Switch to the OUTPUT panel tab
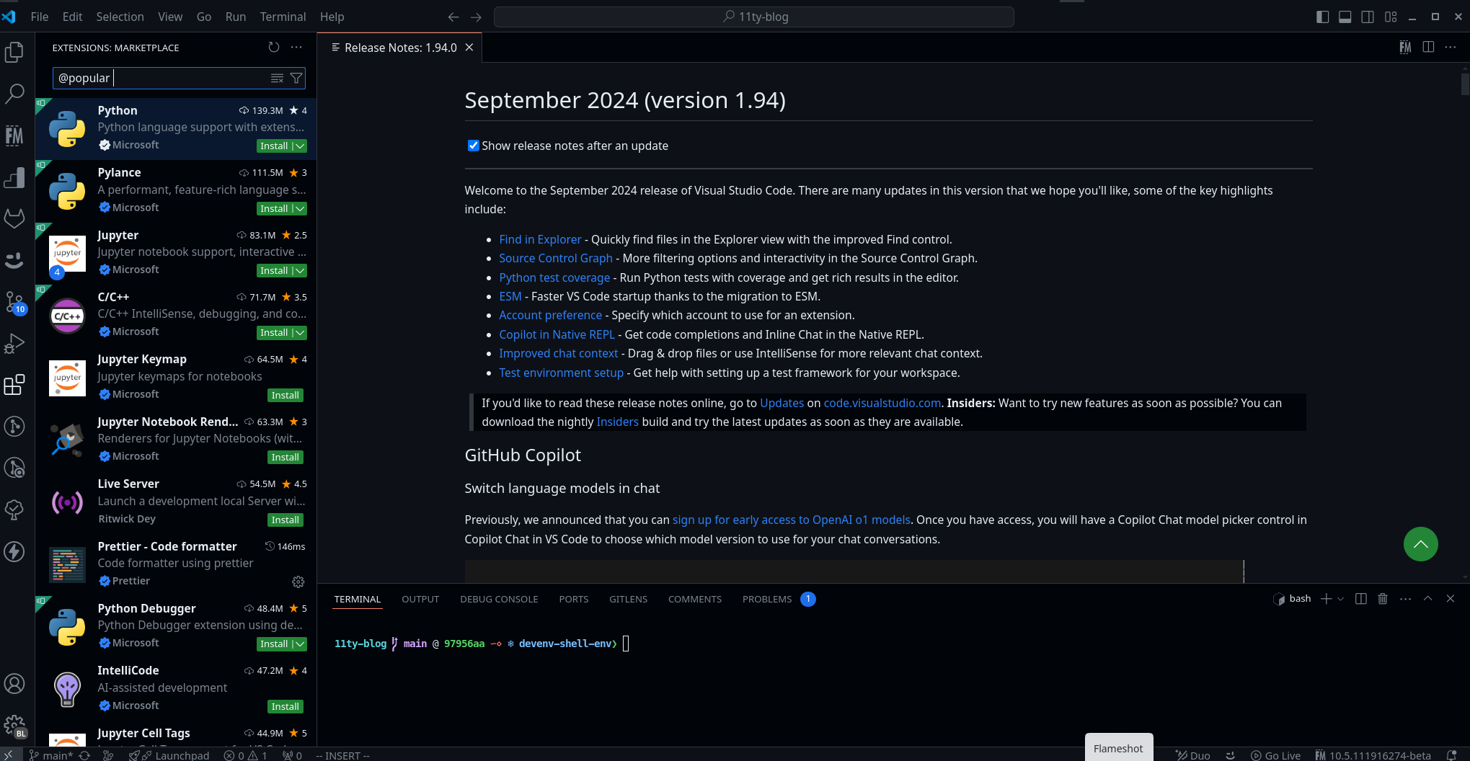1470x761 pixels. 420,599
